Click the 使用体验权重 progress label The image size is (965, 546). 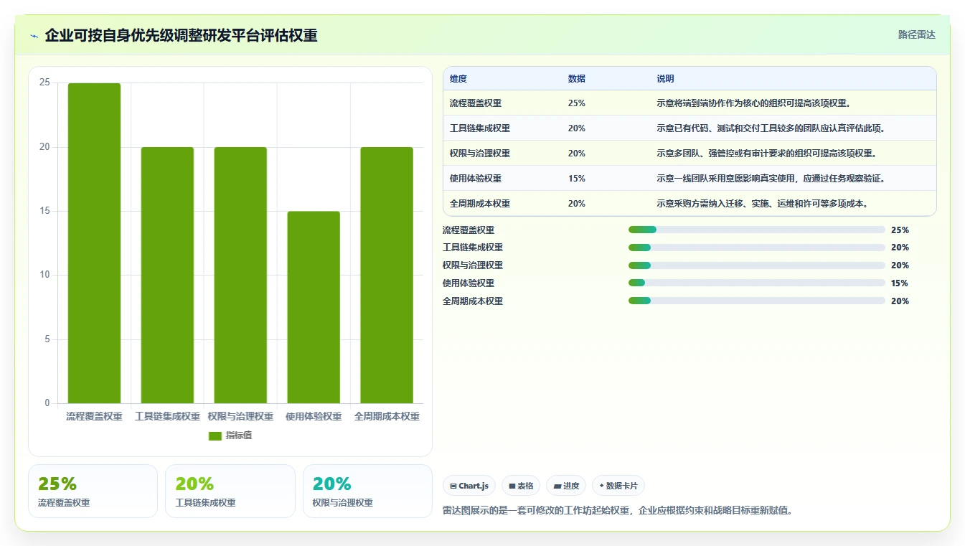tap(469, 283)
